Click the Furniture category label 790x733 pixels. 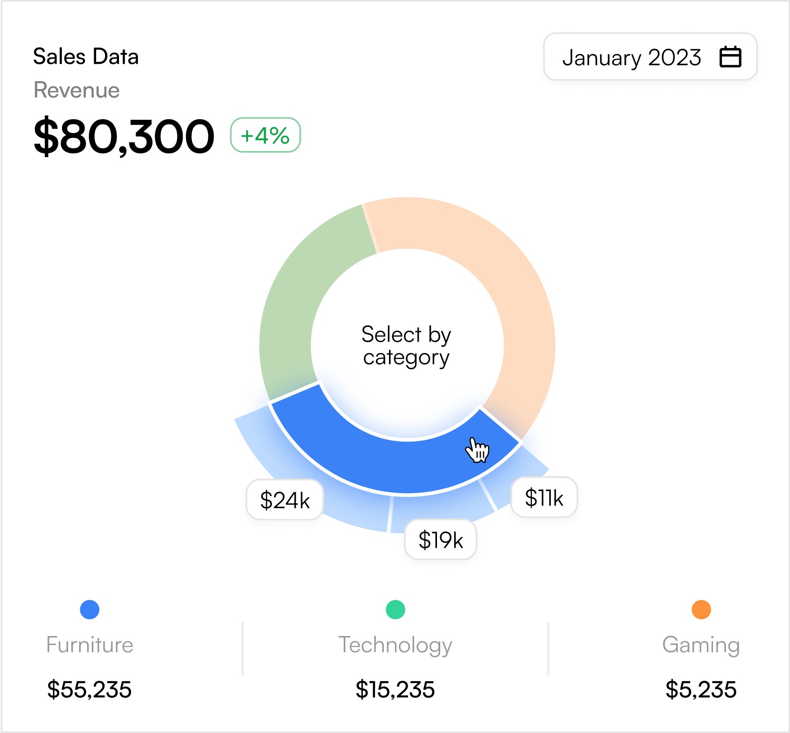(90, 645)
